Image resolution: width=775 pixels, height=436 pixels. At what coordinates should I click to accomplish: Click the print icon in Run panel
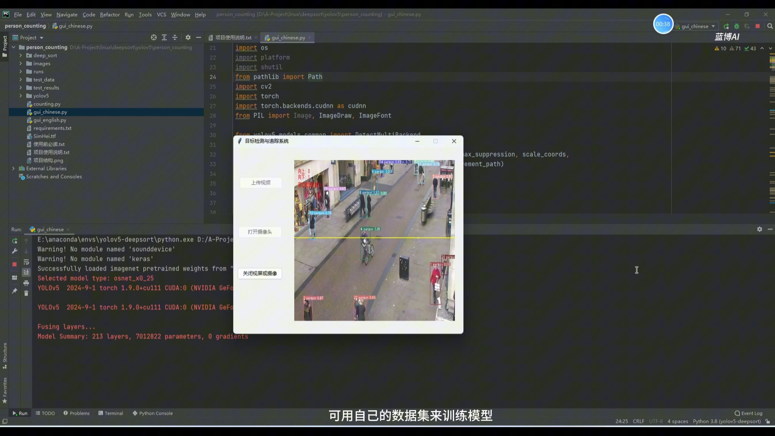click(x=26, y=283)
